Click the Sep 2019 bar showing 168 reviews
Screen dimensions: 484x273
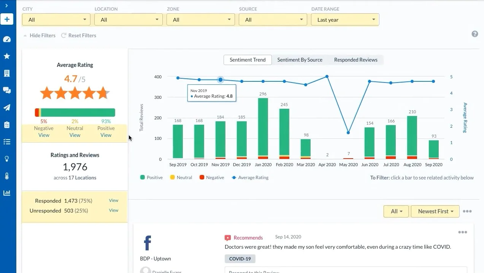[178, 142]
